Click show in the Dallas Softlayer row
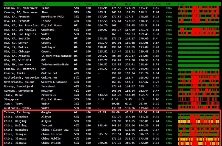The width and height of the screenshot is (222, 146). click(169, 47)
